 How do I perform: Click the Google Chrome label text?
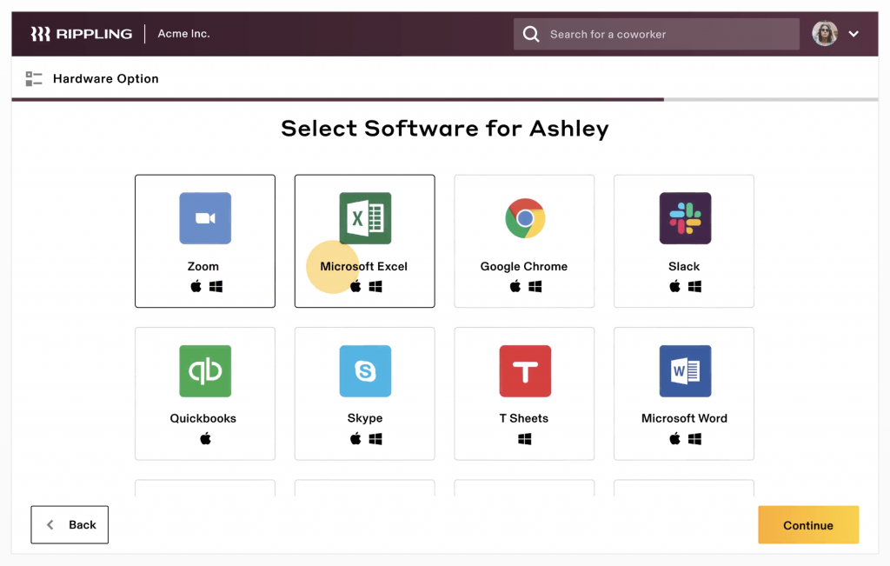coord(524,266)
